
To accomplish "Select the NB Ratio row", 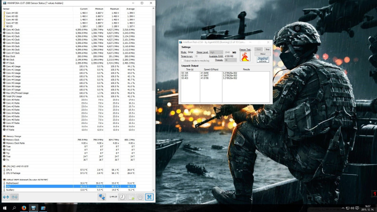I will click(x=69, y=126).
